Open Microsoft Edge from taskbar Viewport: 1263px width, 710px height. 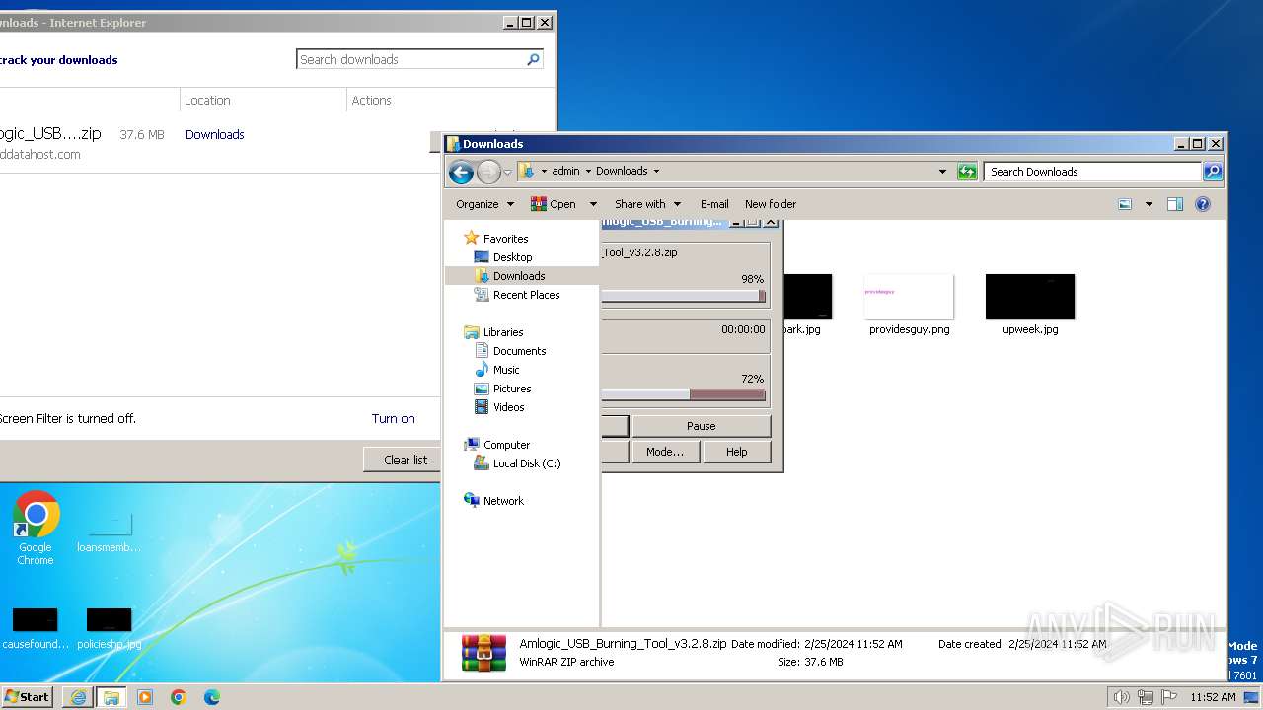212,697
